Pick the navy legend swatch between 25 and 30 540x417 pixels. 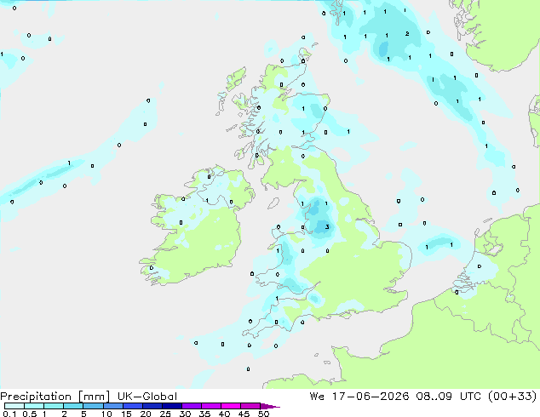point(172,406)
